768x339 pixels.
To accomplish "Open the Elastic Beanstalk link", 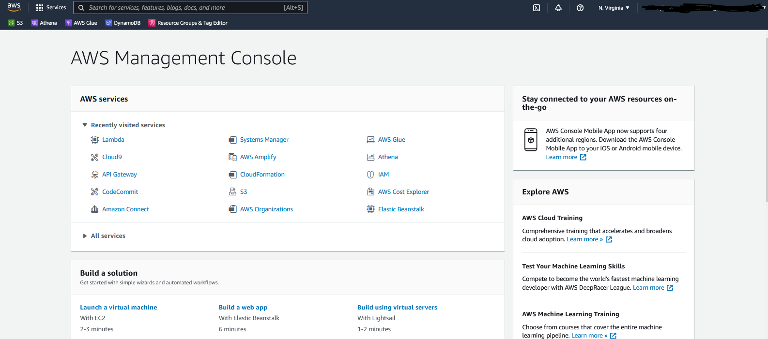I will coord(401,209).
